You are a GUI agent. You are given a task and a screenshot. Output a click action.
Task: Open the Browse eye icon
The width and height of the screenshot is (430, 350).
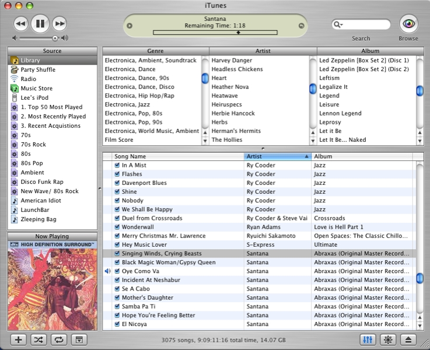[x=408, y=24]
